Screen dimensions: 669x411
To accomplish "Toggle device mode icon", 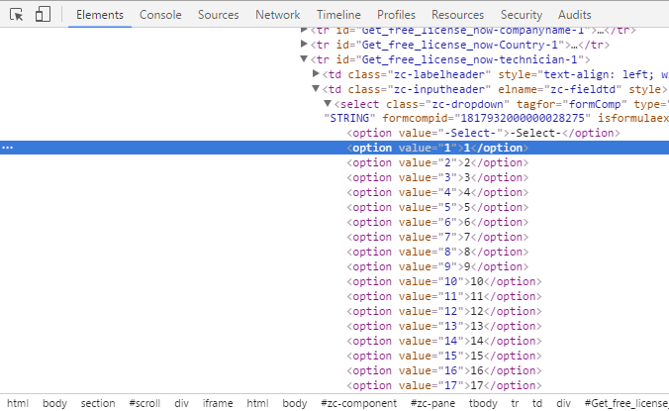I will coord(43,14).
